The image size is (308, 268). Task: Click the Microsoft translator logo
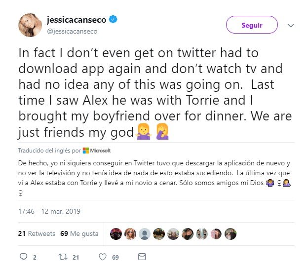97,151
